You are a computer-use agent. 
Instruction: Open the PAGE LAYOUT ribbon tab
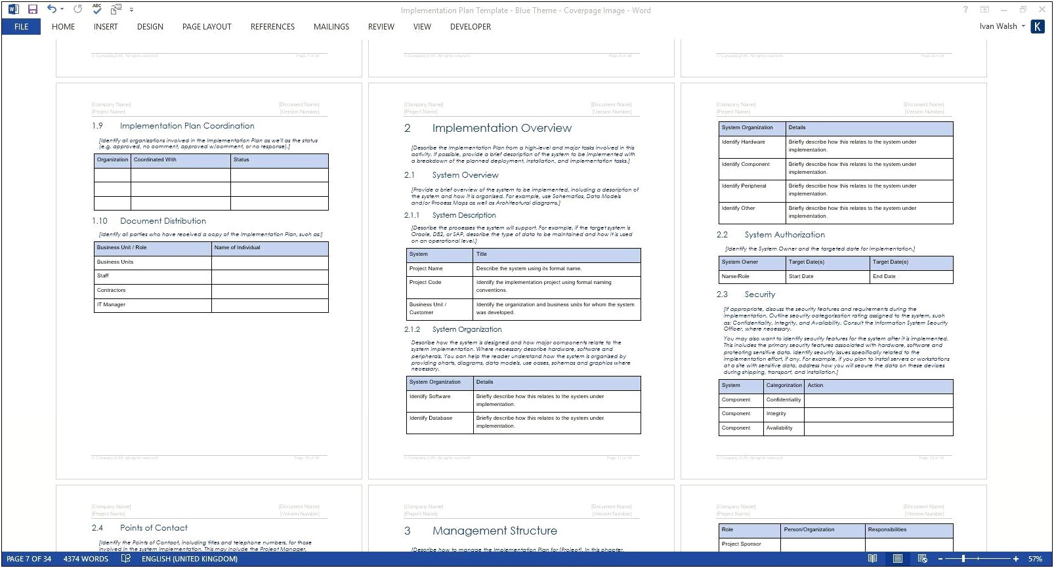[207, 27]
